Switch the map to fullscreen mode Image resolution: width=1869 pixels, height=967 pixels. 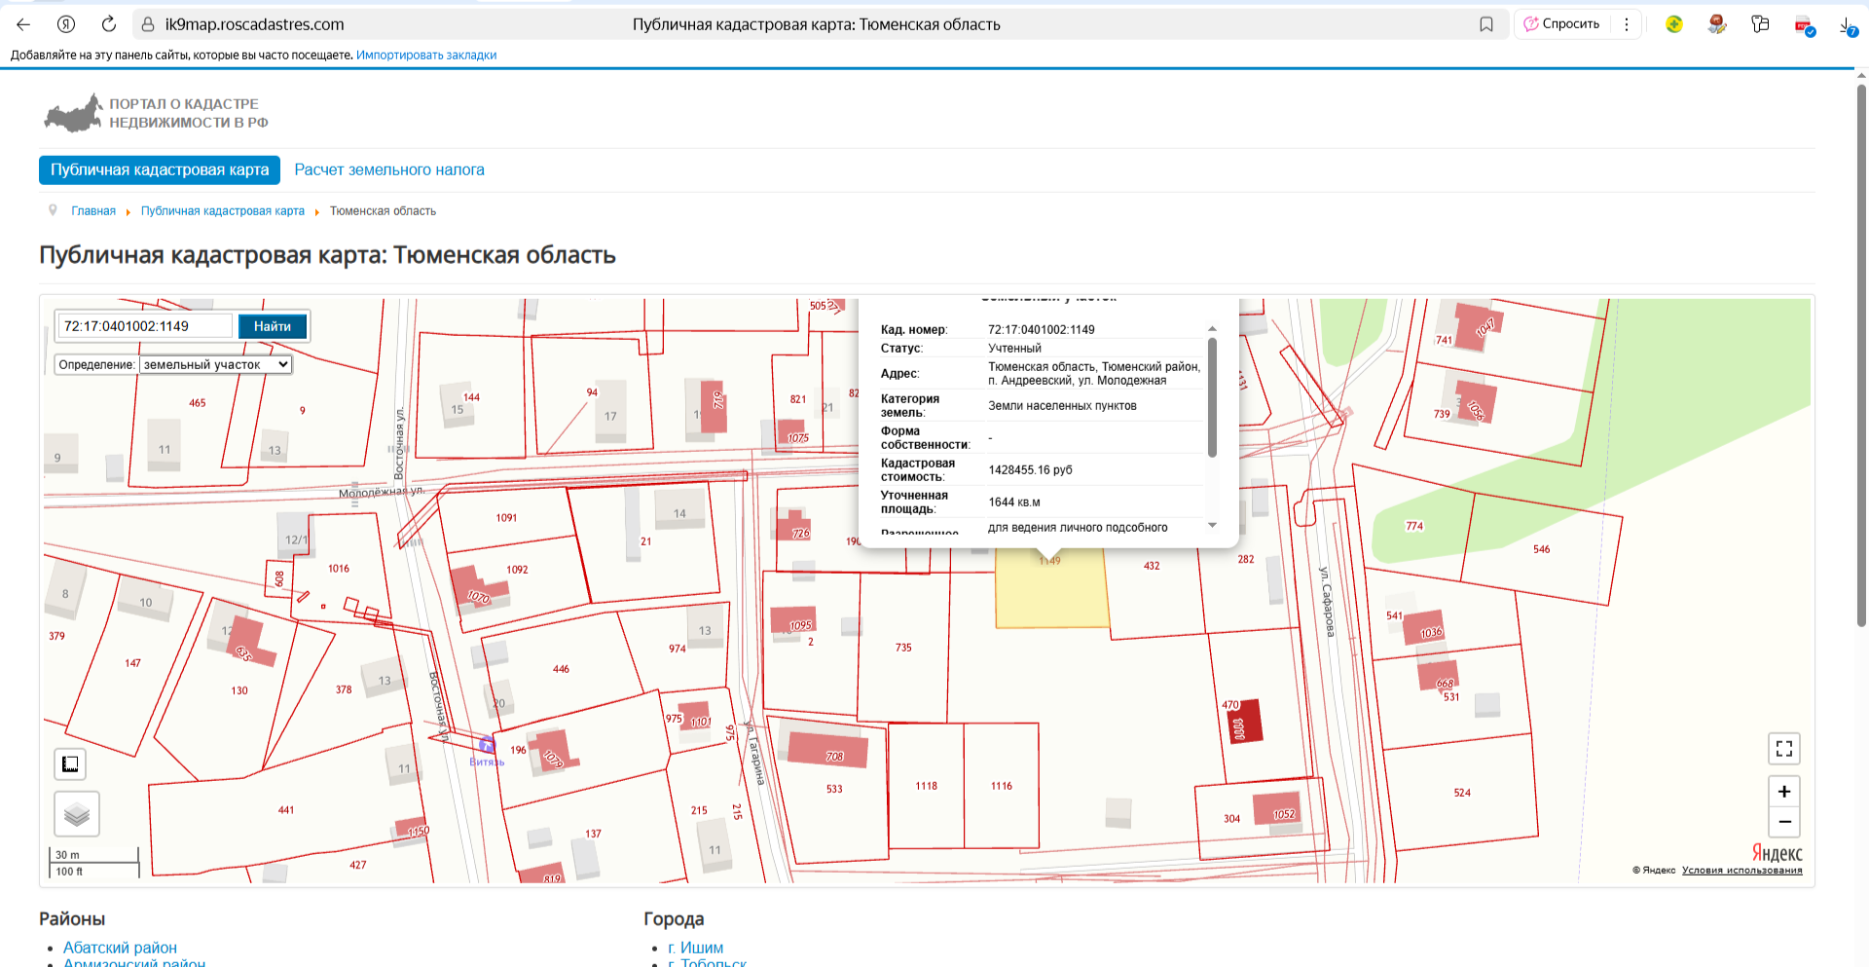point(1784,749)
